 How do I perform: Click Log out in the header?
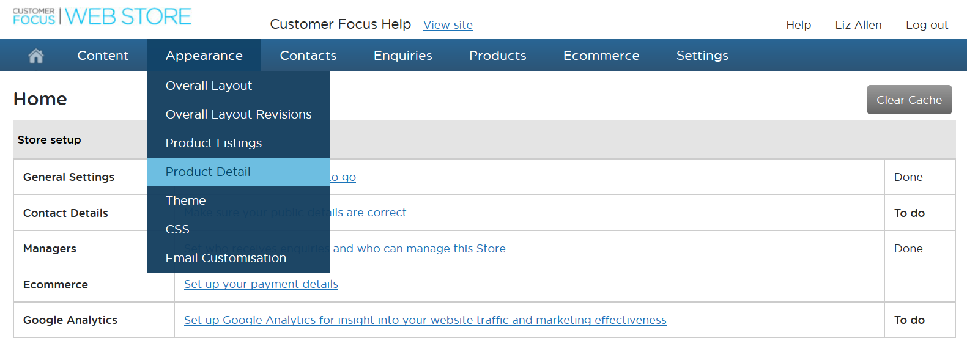(927, 25)
